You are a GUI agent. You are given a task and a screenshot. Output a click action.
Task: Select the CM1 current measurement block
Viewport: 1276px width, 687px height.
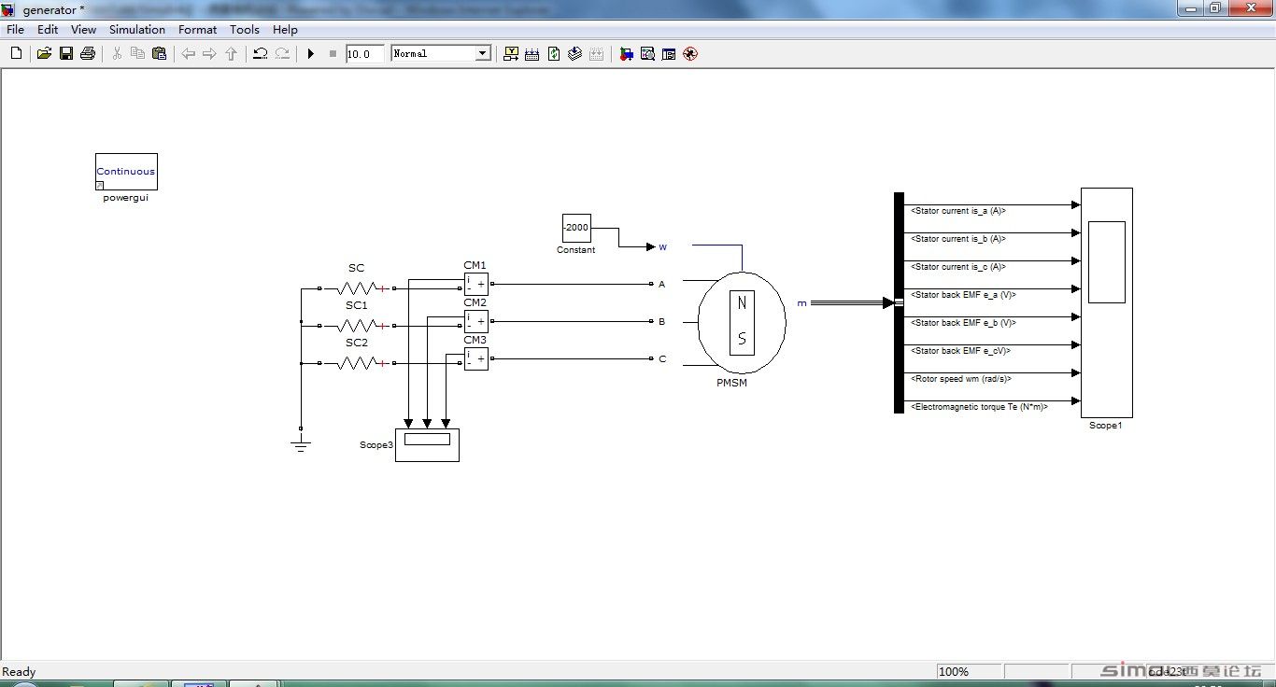tap(475, 284)
